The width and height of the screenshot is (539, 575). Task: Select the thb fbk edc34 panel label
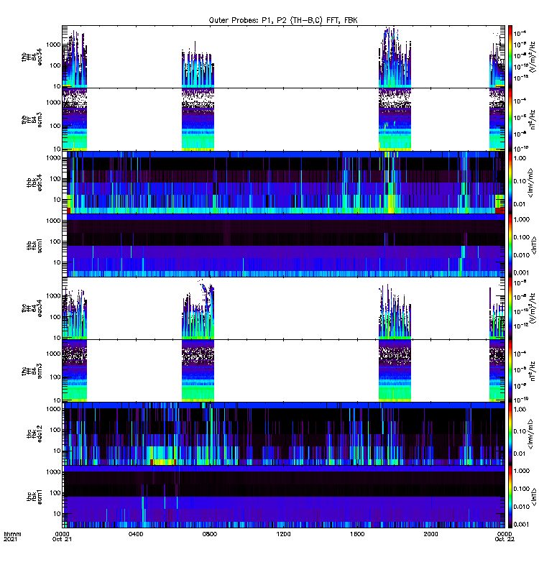coord(34,183)
